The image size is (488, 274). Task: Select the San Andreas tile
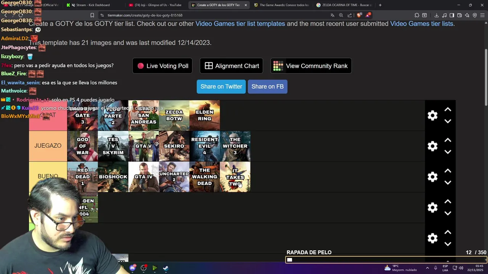(x=144, y=116)
